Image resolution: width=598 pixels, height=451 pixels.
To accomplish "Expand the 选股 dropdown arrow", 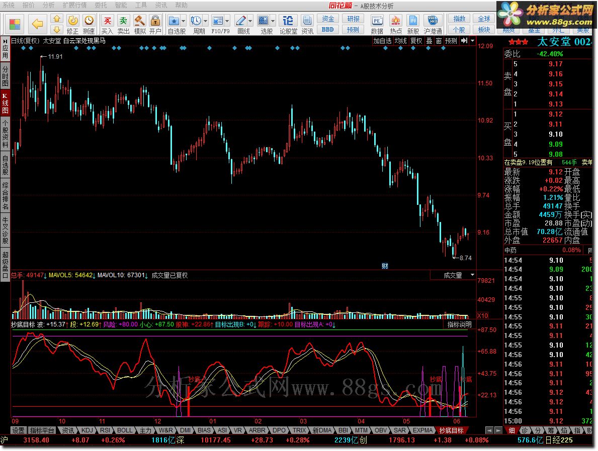I will (x=273, y=21).
